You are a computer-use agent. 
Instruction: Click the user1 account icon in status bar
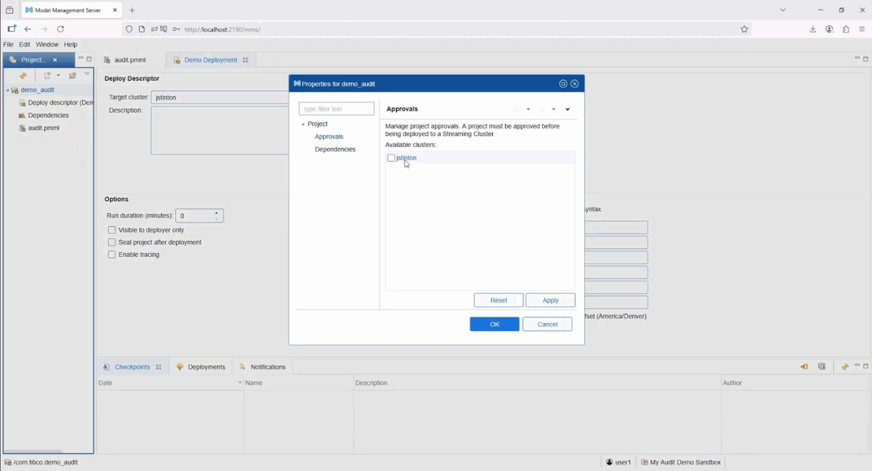click(x=609, y=462)
